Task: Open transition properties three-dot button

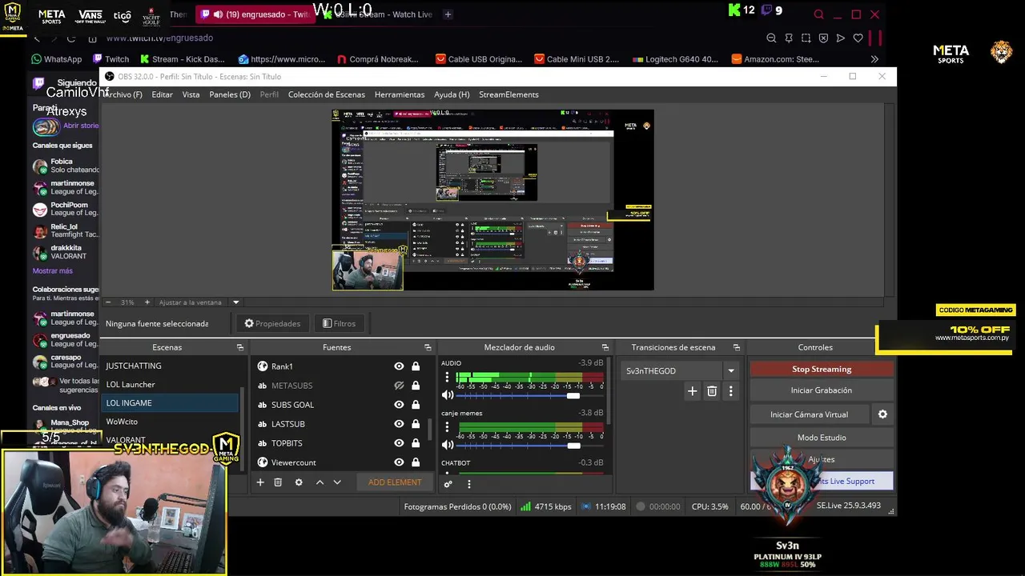Action: [x=730, y=391]
